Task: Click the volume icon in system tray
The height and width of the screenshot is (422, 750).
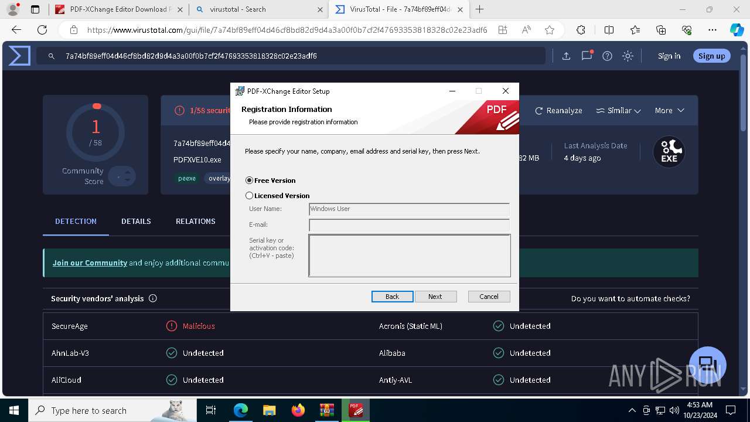Action: [x=674, y=410]
